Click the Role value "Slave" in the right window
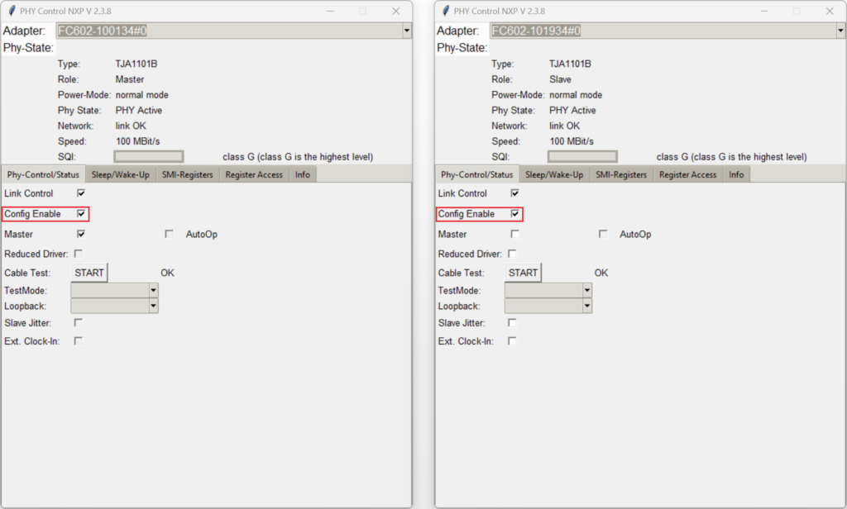 pos(560,79)
